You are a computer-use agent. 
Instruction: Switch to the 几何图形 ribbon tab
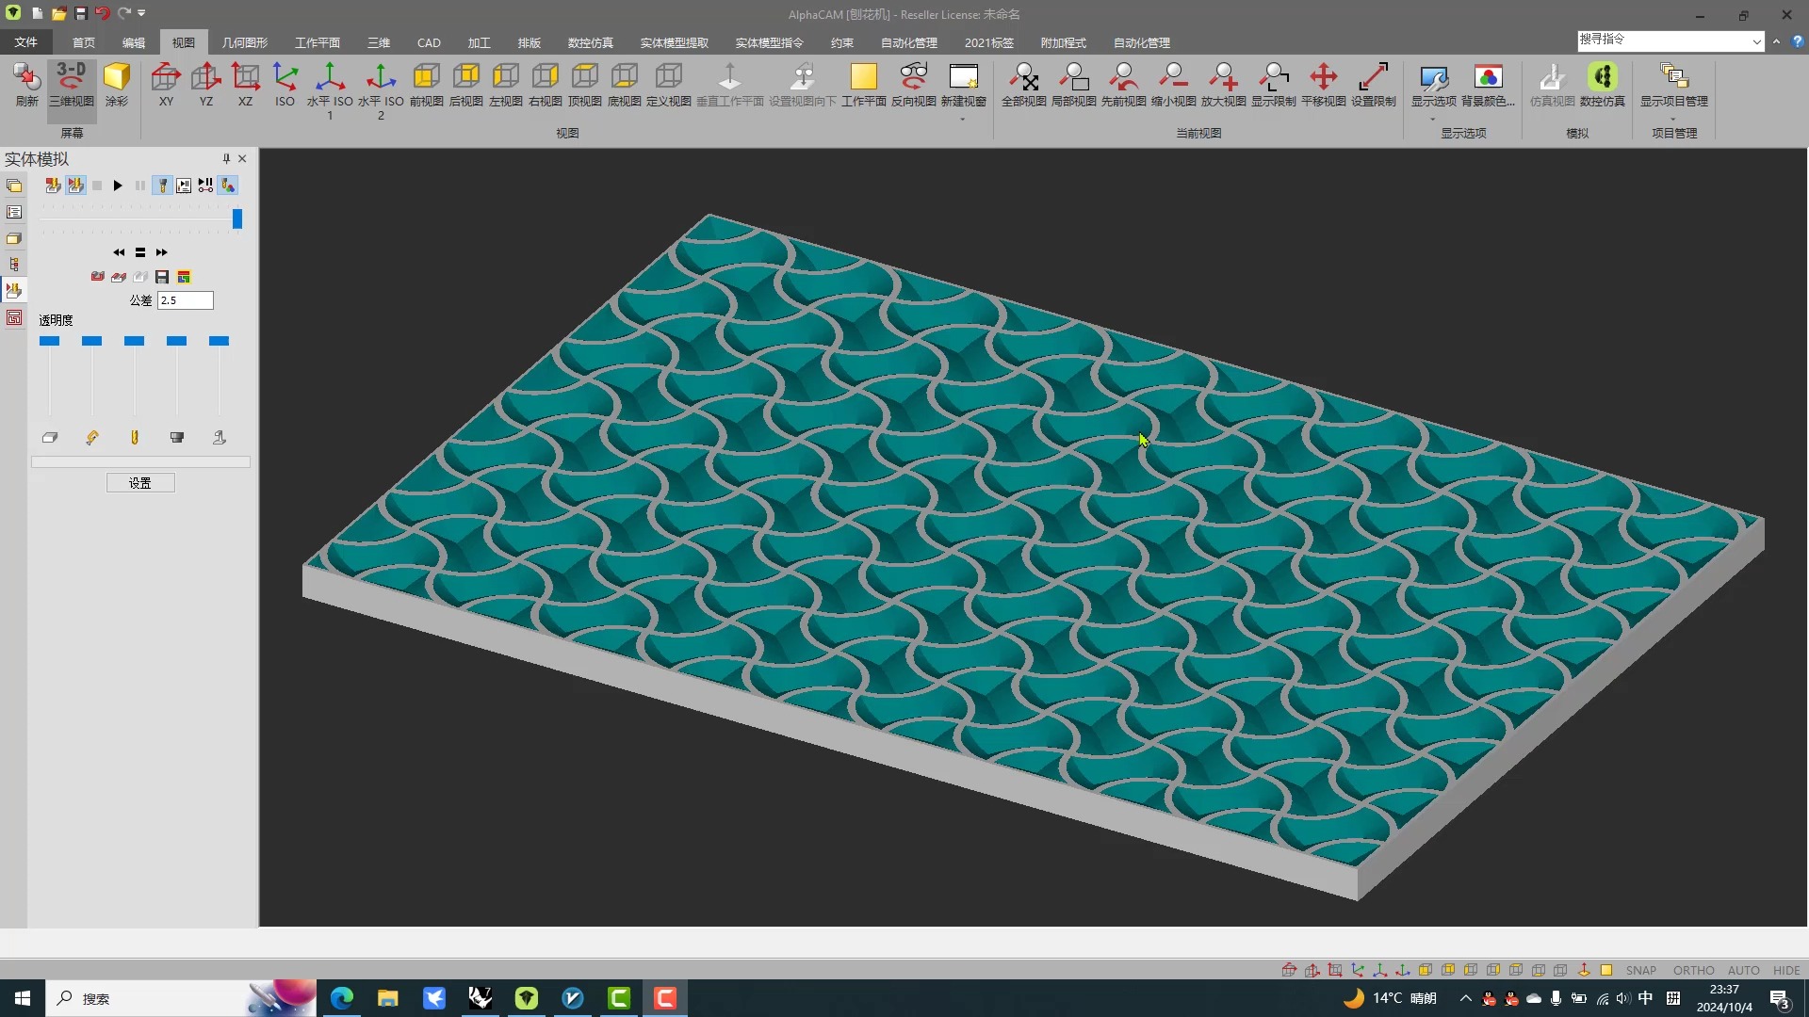(x=244, y=42)
